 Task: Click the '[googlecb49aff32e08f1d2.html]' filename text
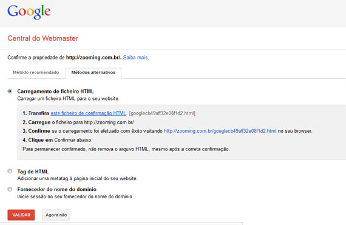(x=162, y=113)
